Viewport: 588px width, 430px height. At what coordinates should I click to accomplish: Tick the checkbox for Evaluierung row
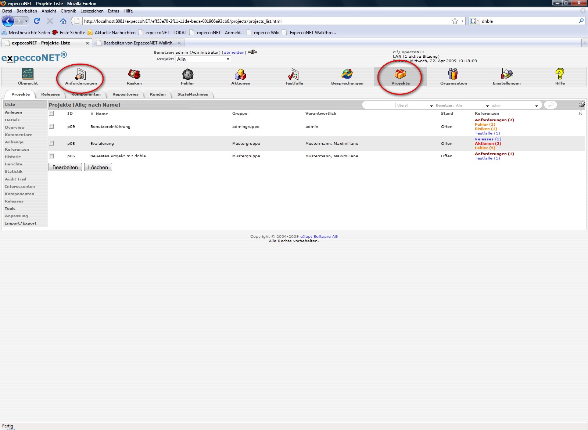click(x=51, y=143)
